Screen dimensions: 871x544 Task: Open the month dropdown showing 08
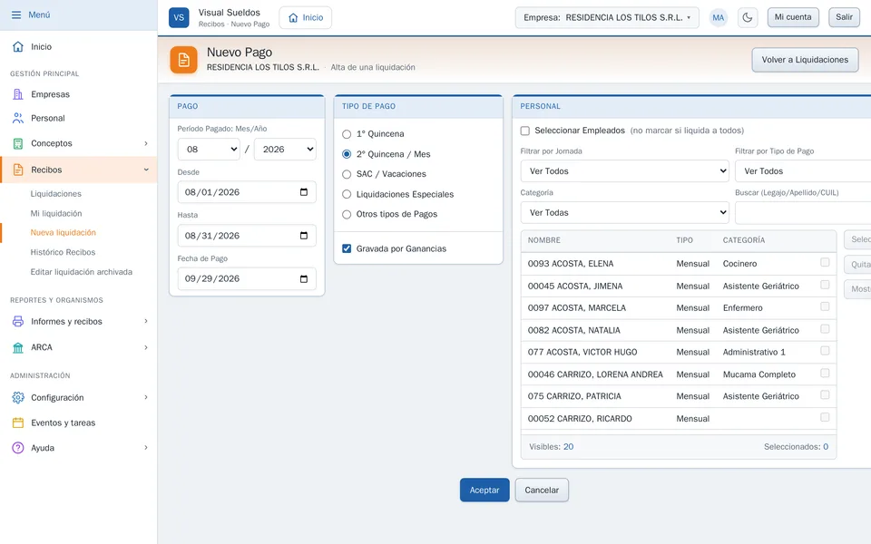209,150
